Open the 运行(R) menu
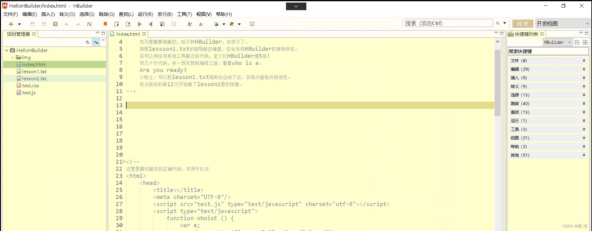The height and width of the screenshot is (231, 592). tap(145, 14)
